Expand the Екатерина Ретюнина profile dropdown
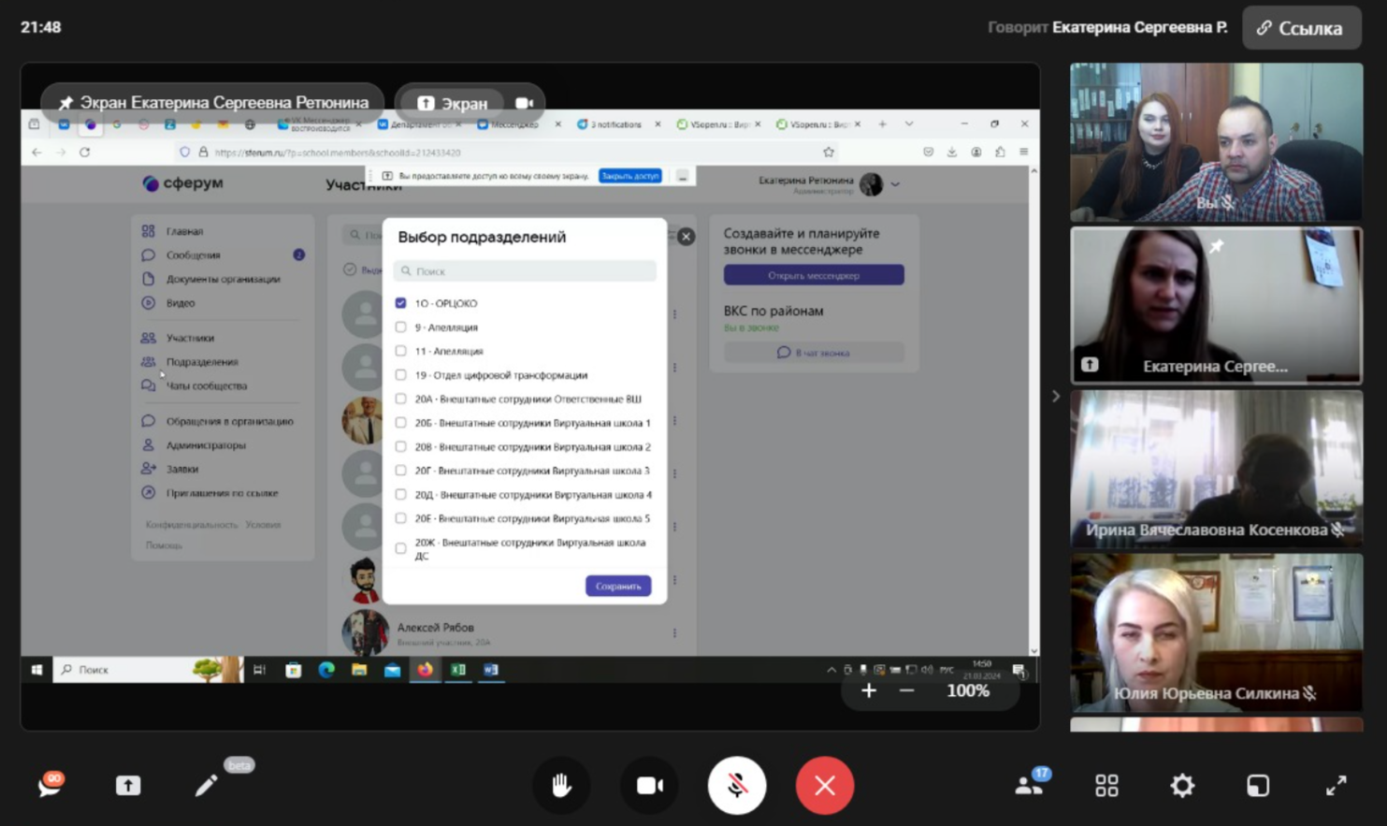Image resolution: width=1387 pixels, height=826 pixels. coord(895,184)
